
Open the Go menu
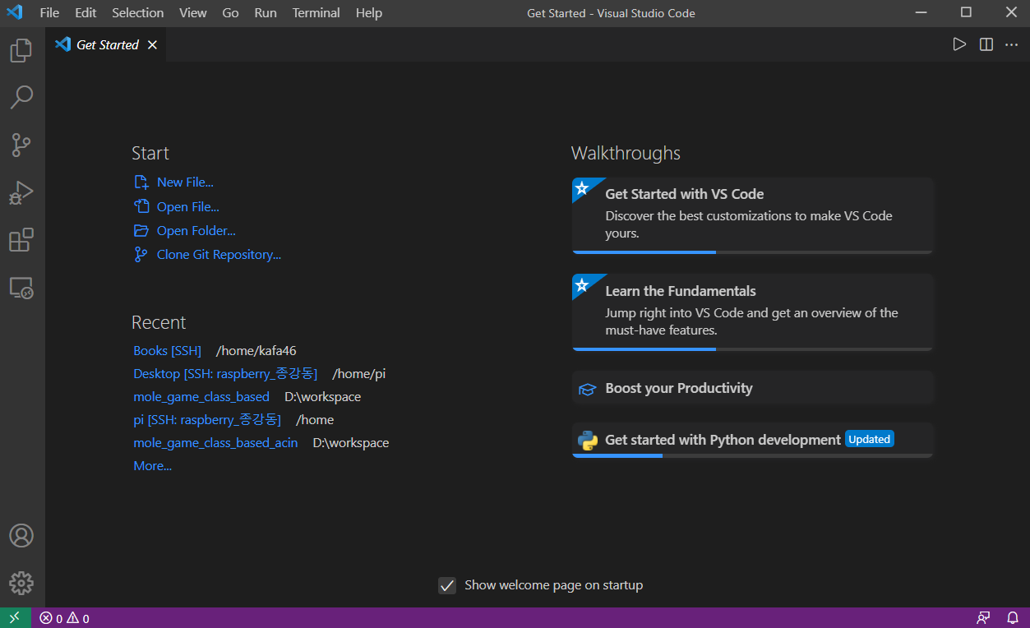[x=231, y=13]
